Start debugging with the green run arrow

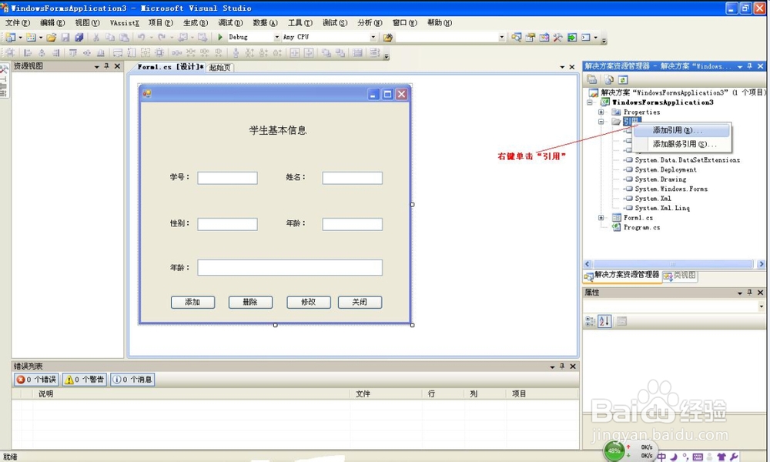[x=220, y=36]
